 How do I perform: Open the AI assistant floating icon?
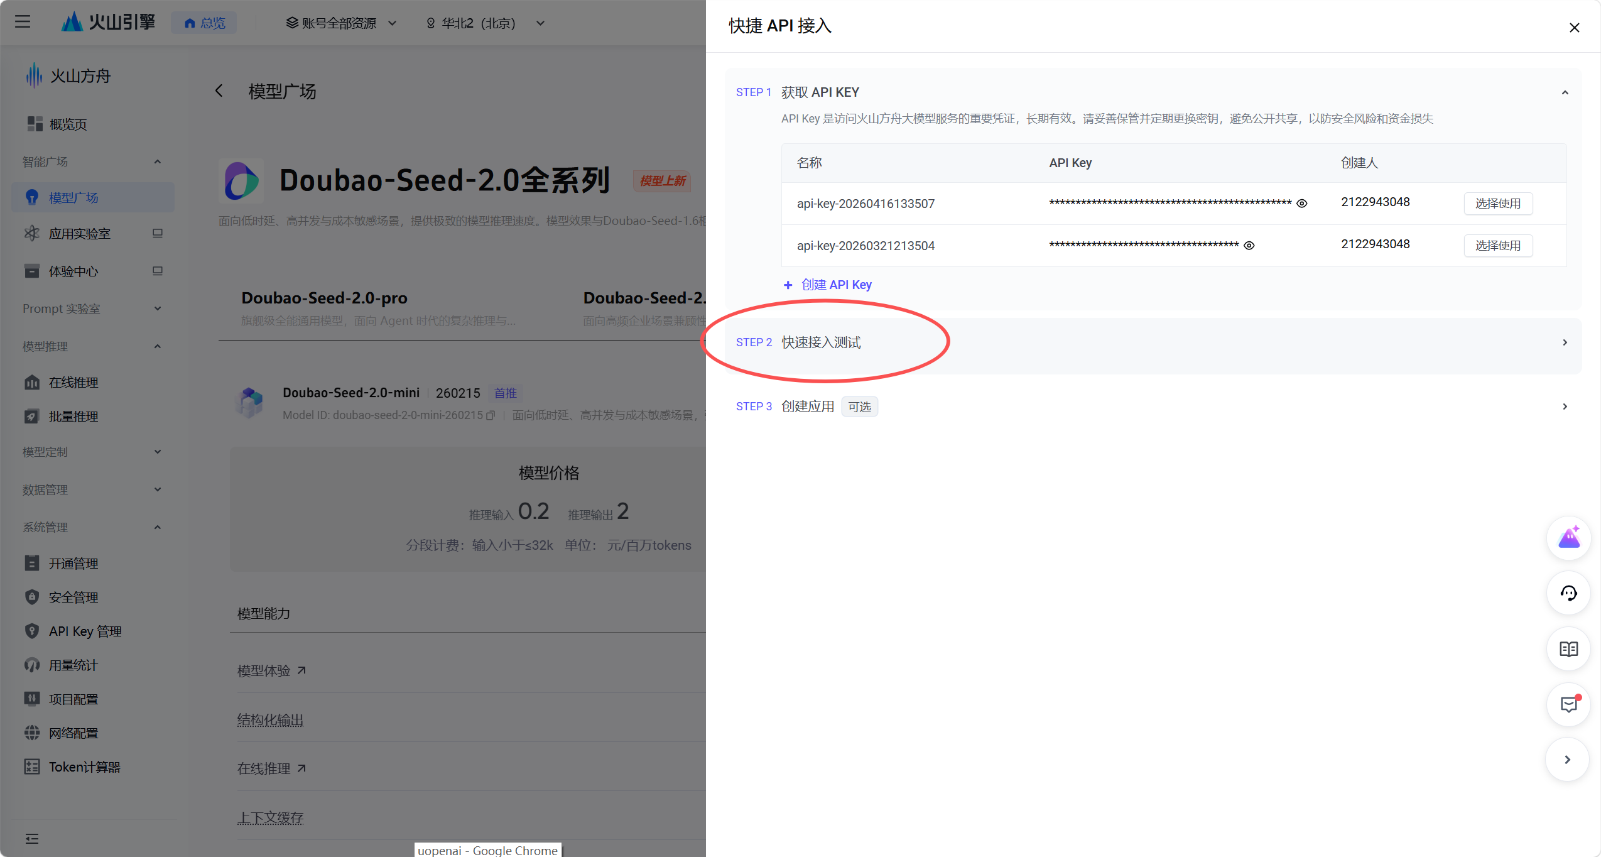(1568, 538)
